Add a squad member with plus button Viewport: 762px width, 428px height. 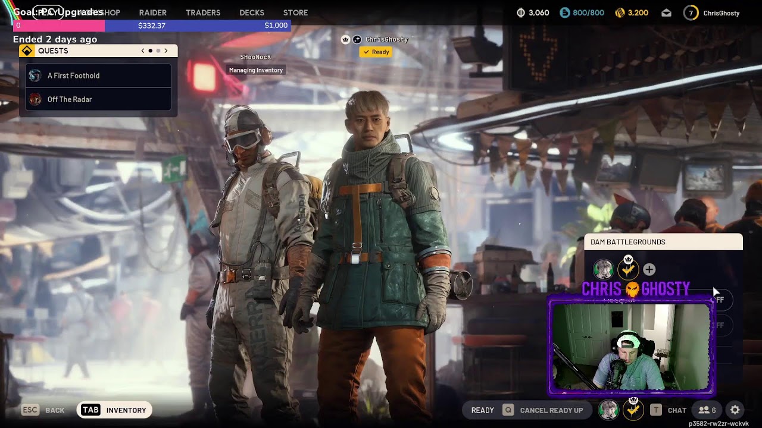coord(649,269)
